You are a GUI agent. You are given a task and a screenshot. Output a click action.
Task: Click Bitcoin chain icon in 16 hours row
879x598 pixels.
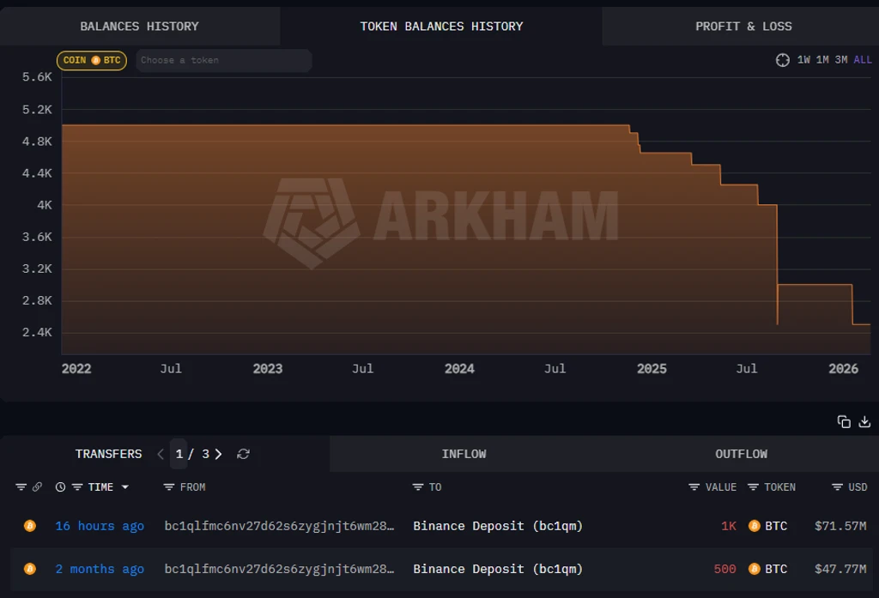(x=30, y=526)
